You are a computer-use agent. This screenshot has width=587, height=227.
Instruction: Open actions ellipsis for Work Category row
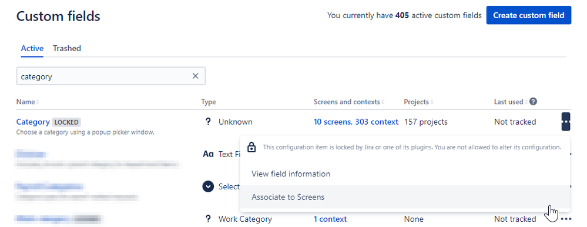pyautogui.click(x=566, y=219)
